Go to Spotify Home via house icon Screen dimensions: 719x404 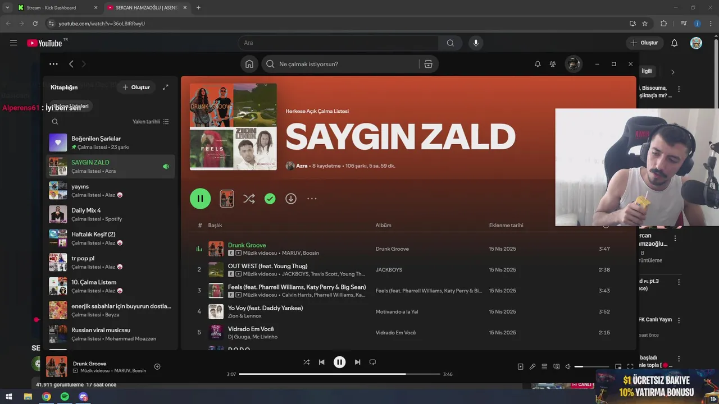[x=249, y=64]
